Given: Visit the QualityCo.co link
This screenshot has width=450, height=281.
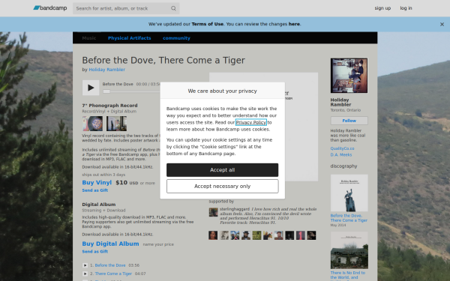Looking at the screenshot, I should coord(342,148).
